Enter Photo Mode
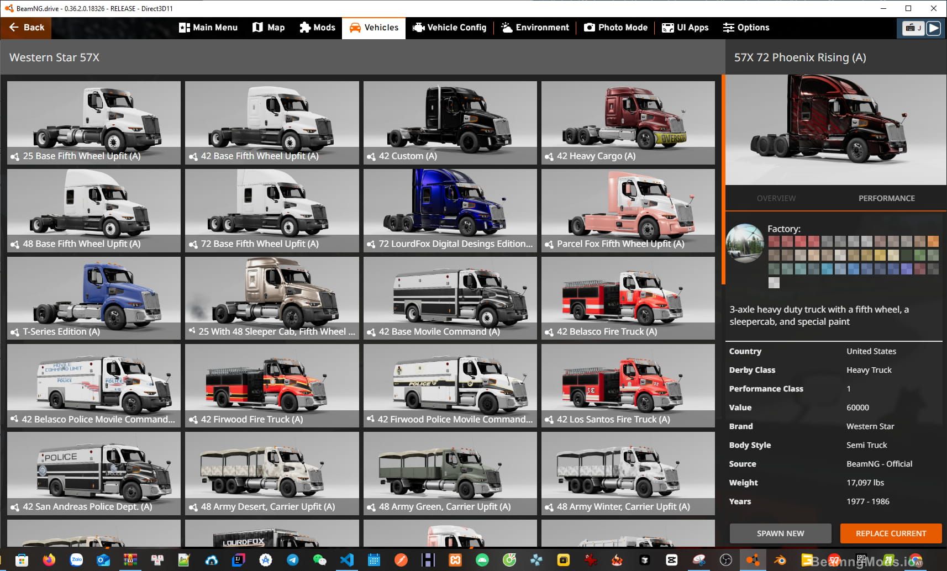947x571 pixels. coord(615,28)
